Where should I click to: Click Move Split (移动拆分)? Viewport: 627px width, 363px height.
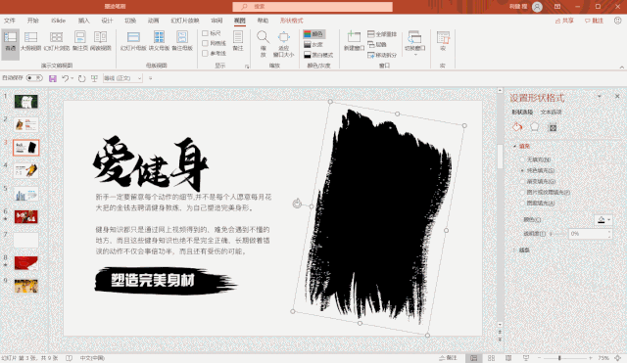(x=382, y=55)
